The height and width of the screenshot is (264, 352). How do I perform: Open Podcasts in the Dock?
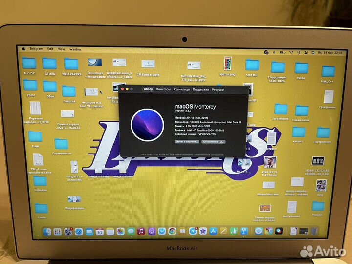(x=152, y=231)
